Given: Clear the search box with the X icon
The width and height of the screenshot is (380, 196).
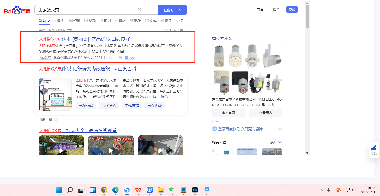Looking at the screenshot, I should click(140, 10).
